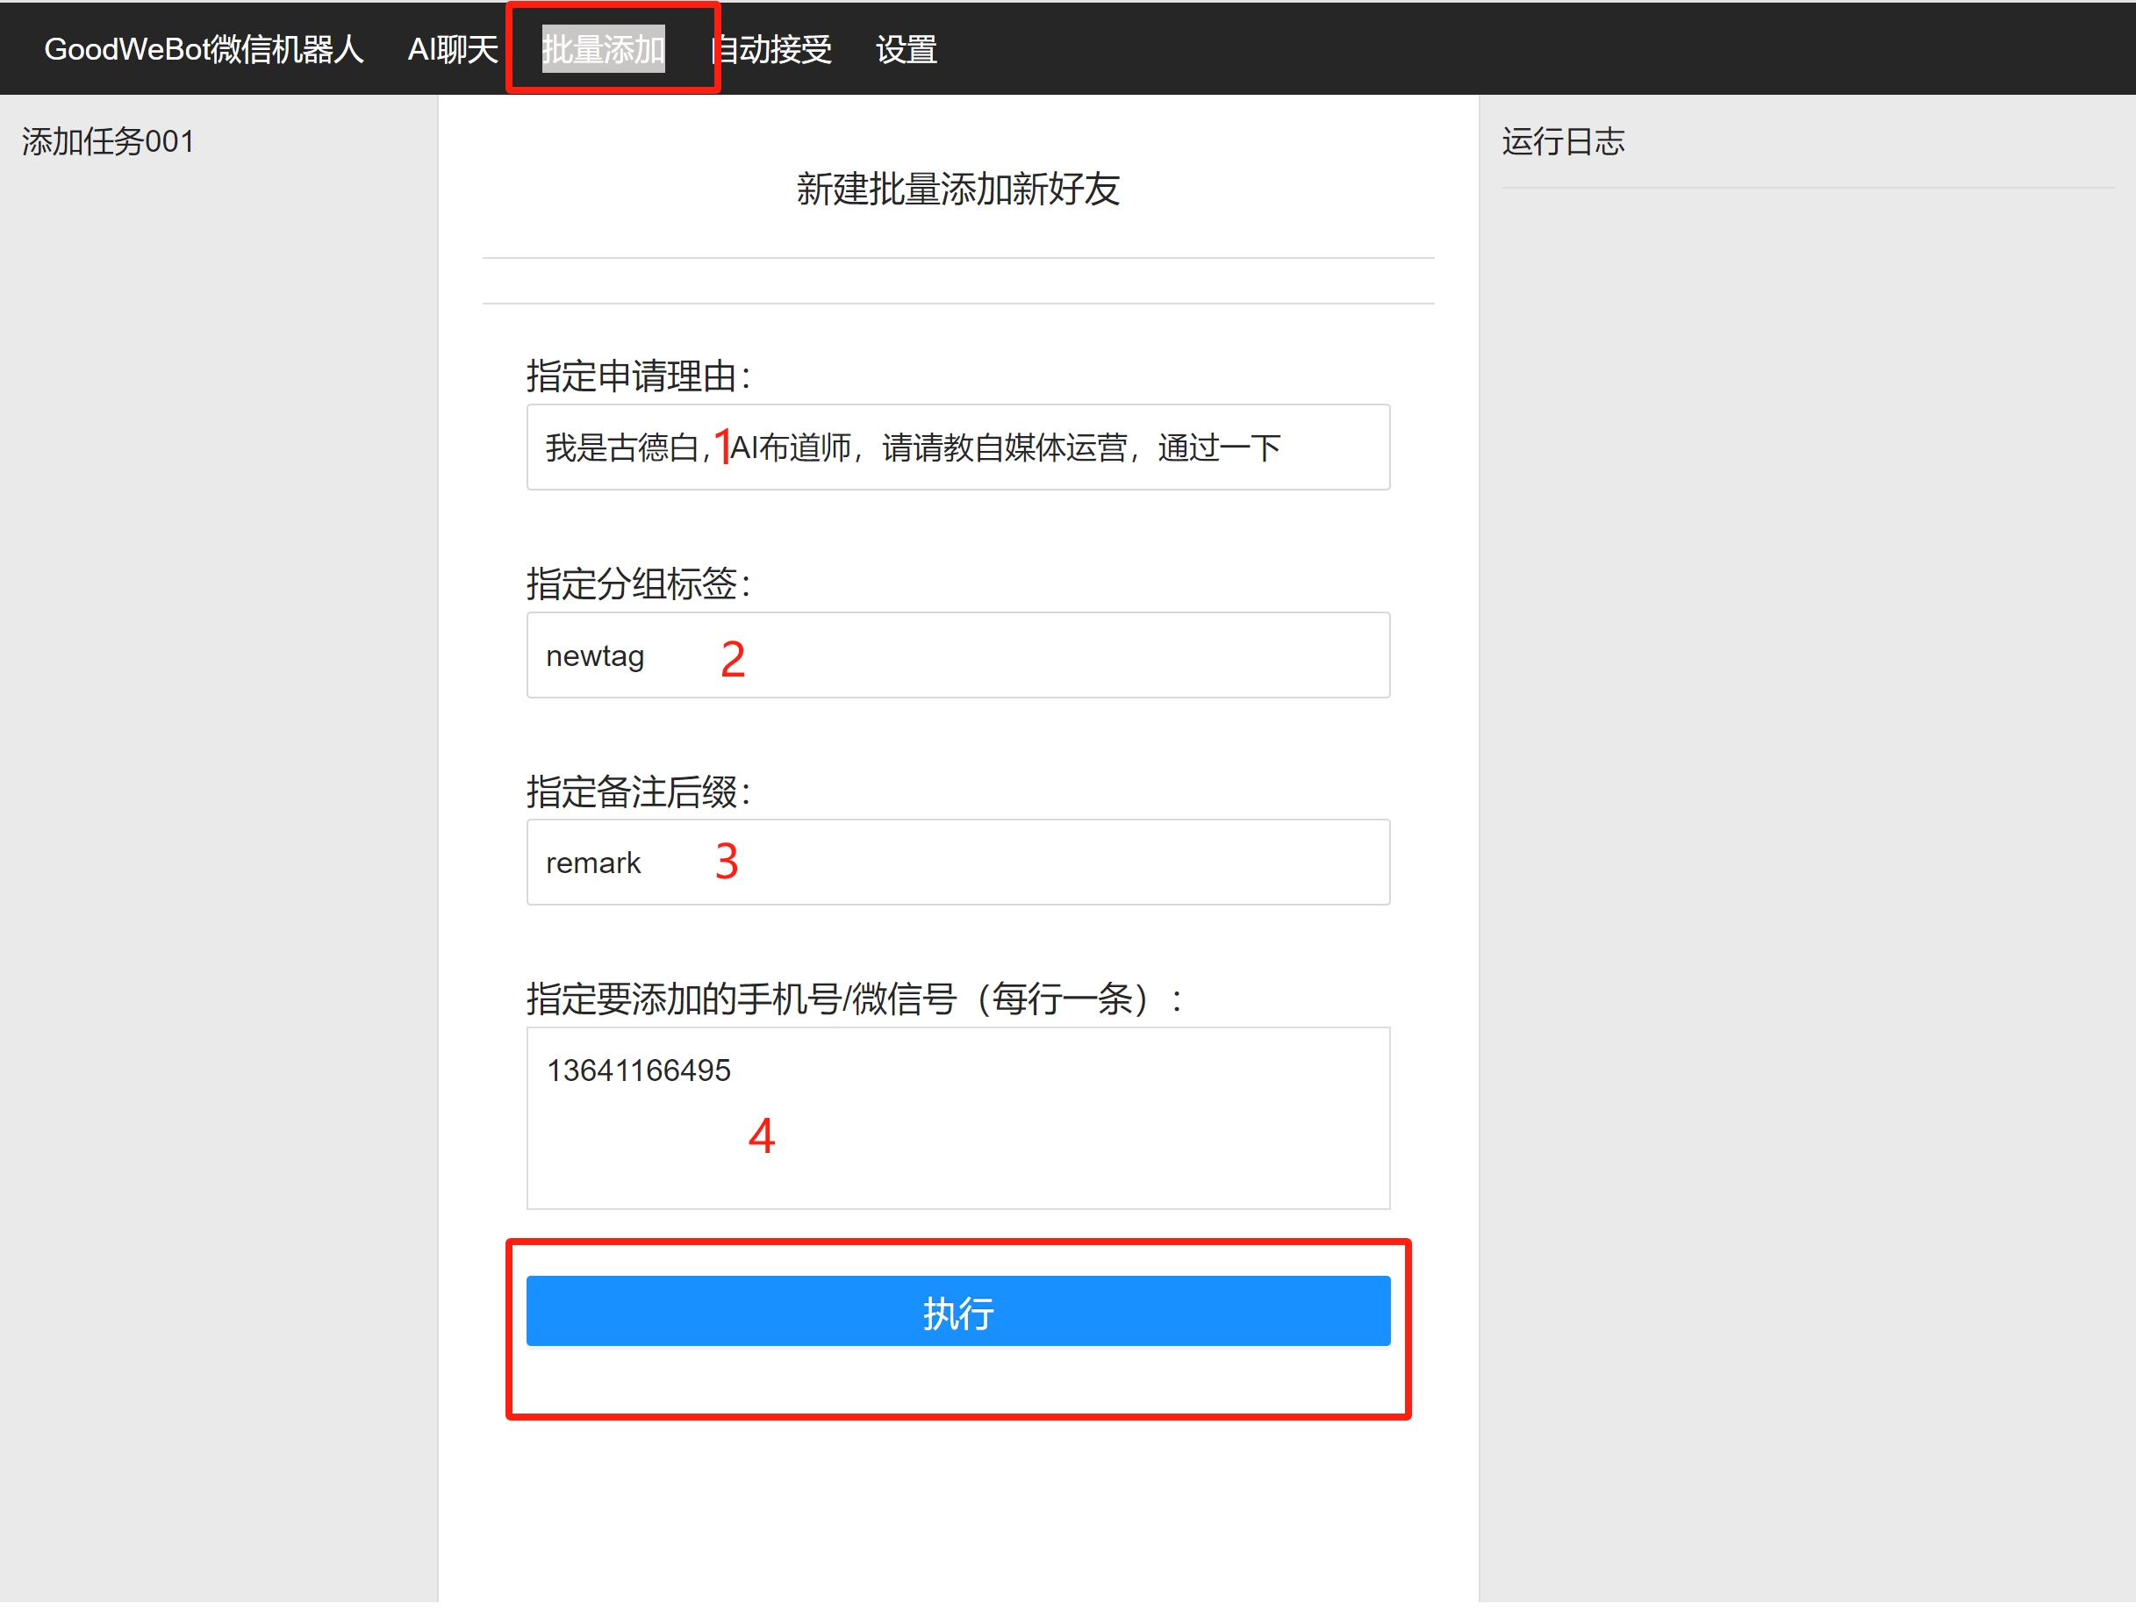
Task: Open the 自动接受 tab
Action: point(774,49)
